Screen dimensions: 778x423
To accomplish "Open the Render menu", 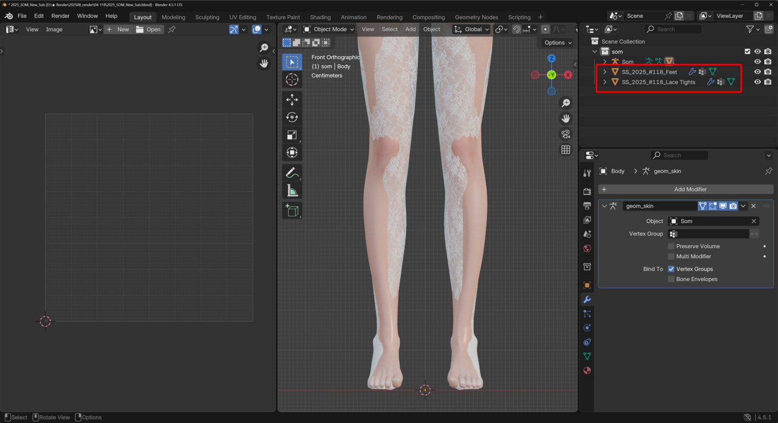I will pos(60,16).
